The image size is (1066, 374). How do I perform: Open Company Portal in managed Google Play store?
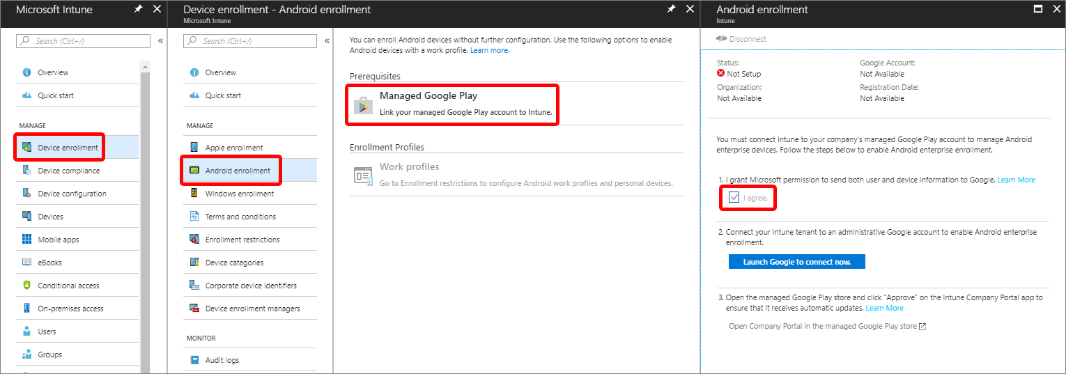[x=827, y=326]
